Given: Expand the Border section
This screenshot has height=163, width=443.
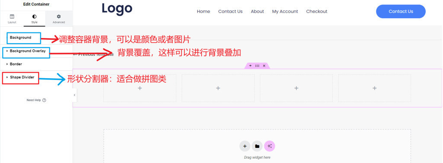Looking at the screenshot, I should coord(16,64).
